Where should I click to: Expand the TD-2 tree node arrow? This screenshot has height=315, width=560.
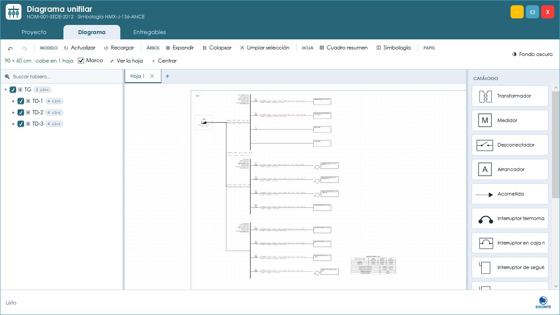pos(14,112)
